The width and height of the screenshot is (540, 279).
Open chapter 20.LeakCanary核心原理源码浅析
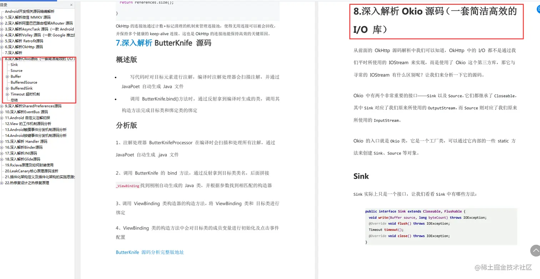(31, 171)
